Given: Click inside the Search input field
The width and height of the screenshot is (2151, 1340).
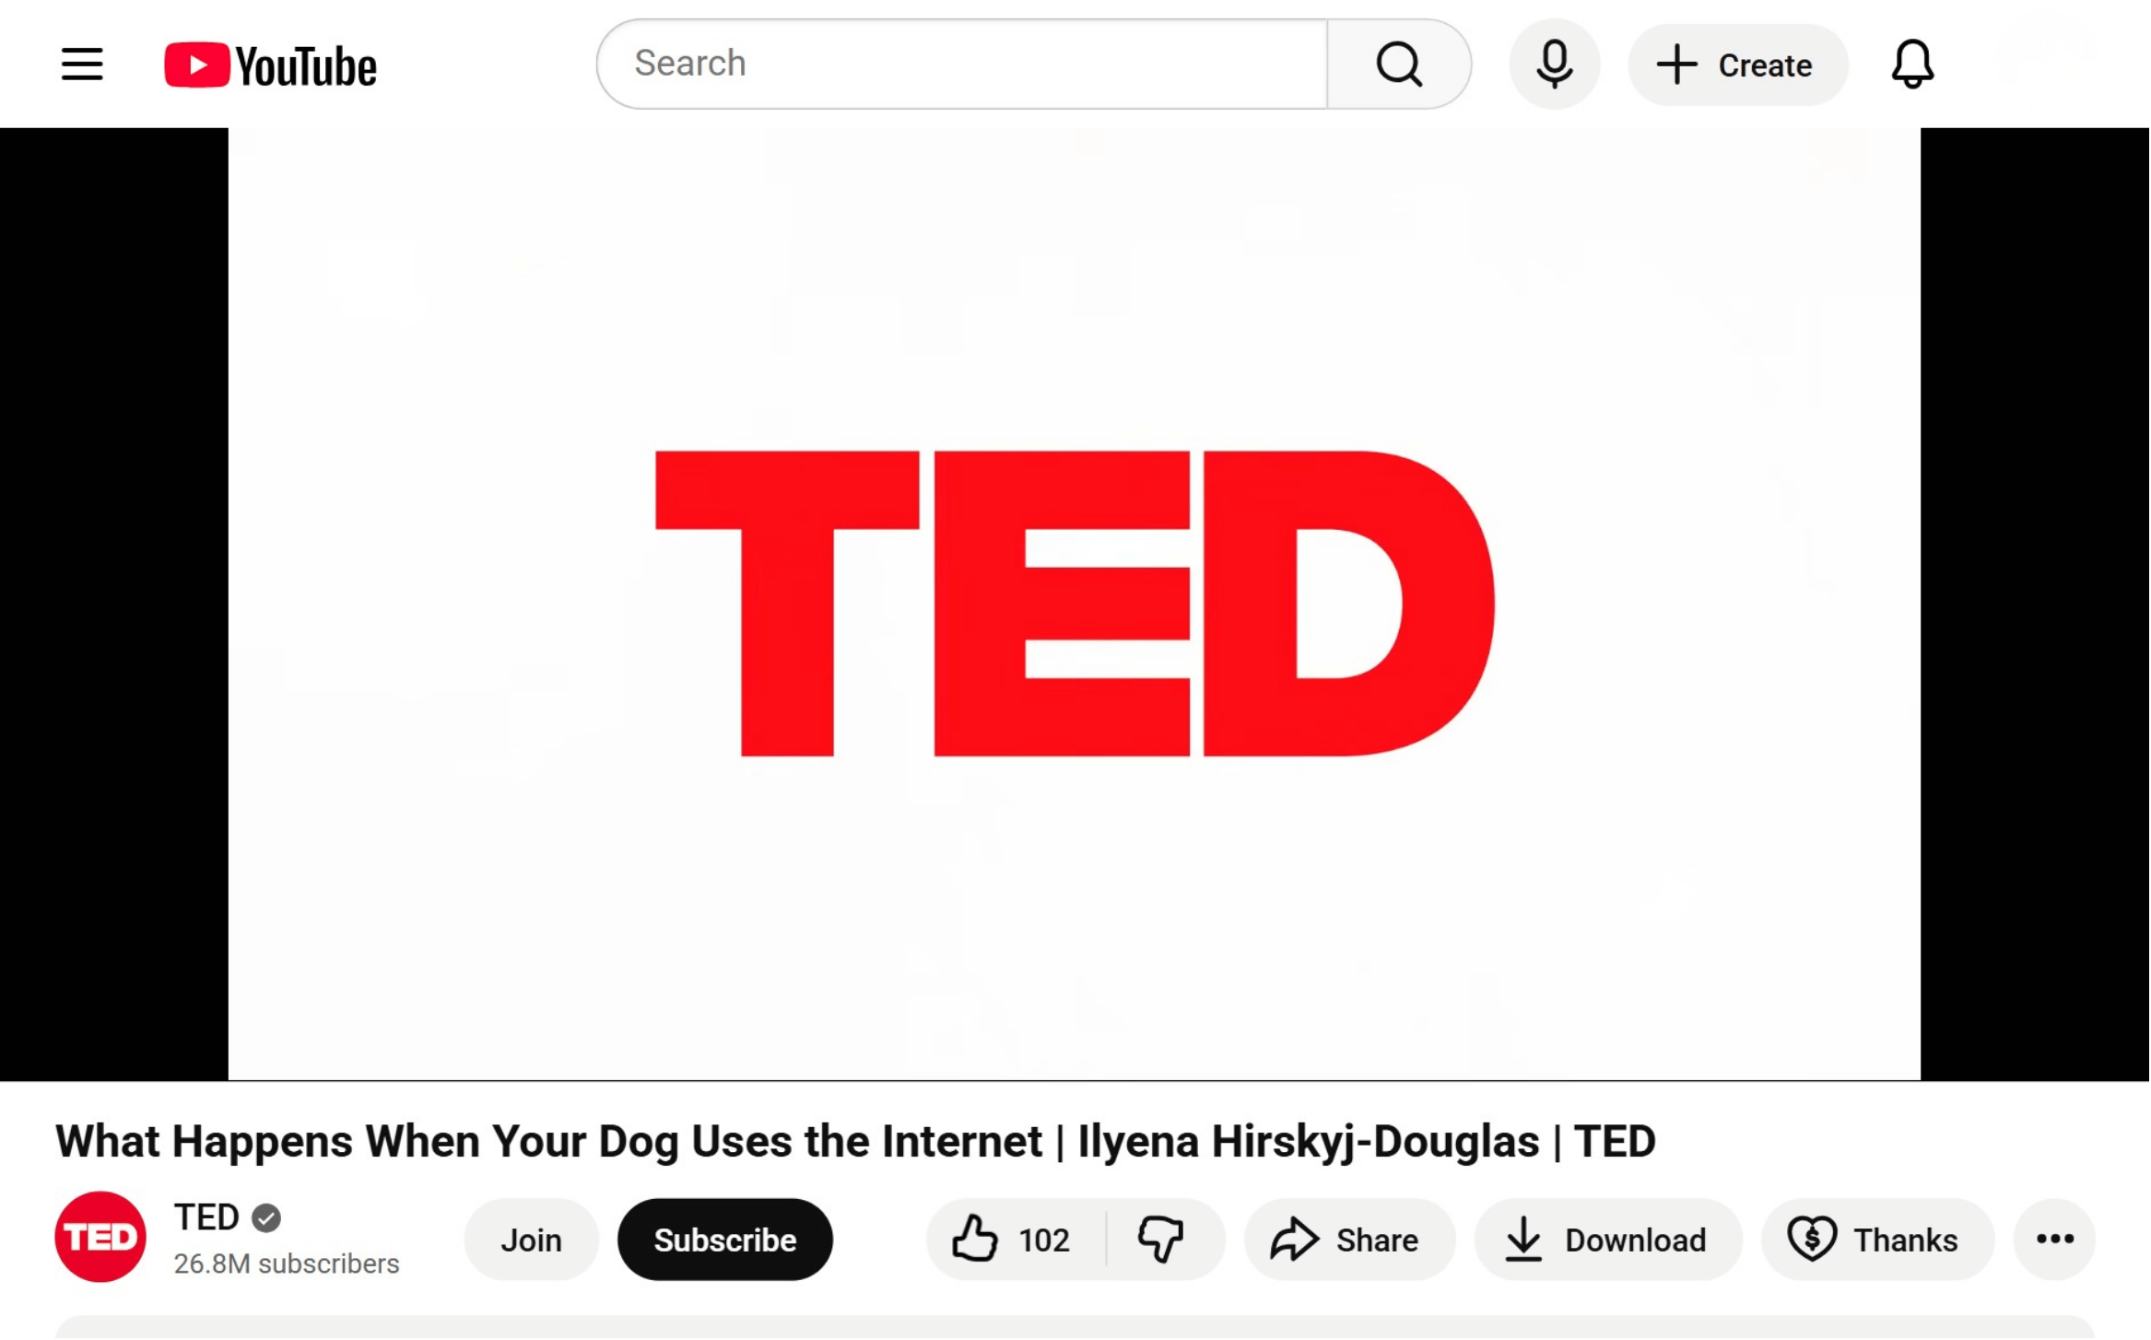Looking at the screenshot, I should click(958, 64).
